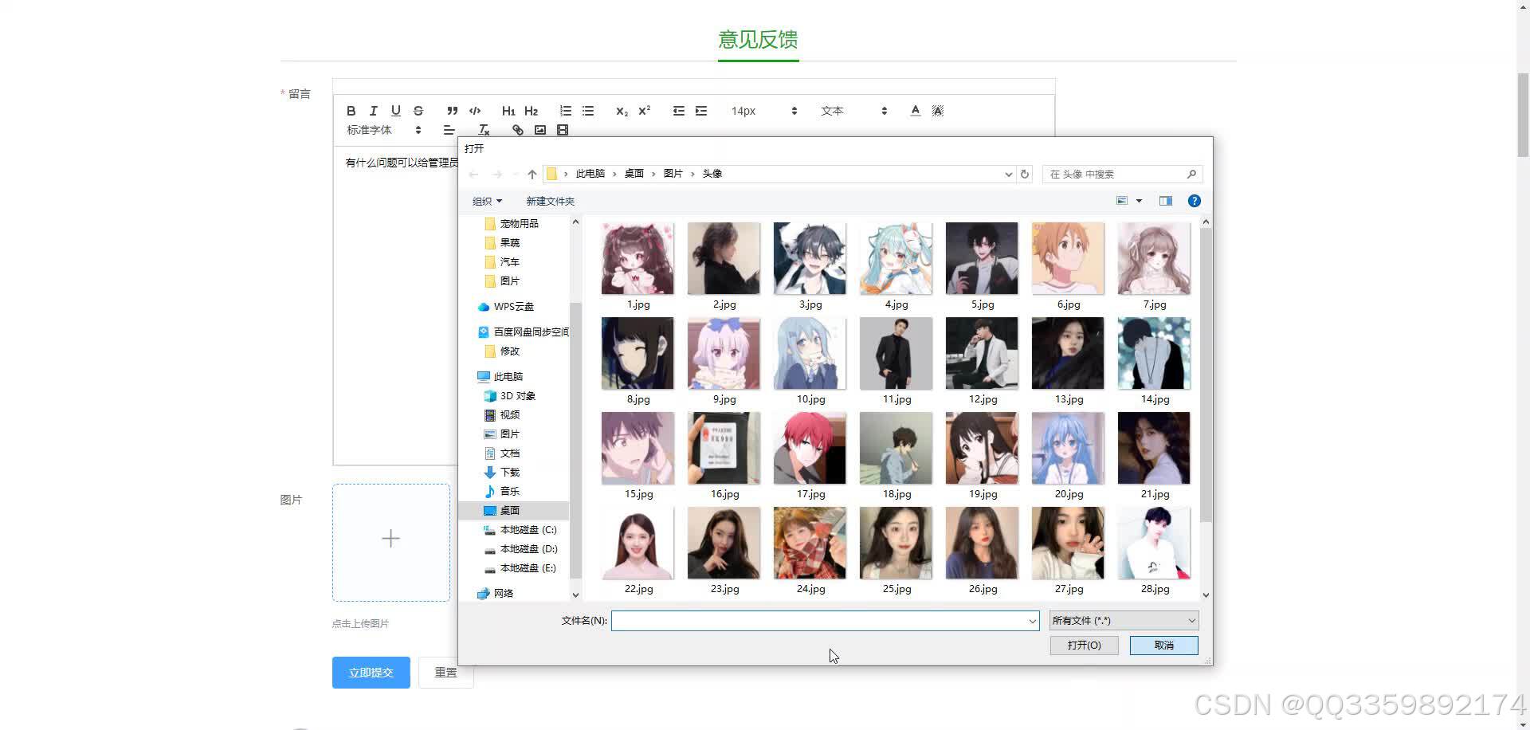
Task: Open the 标准字体 font dropdown
Action: click(x=384, y=130)
